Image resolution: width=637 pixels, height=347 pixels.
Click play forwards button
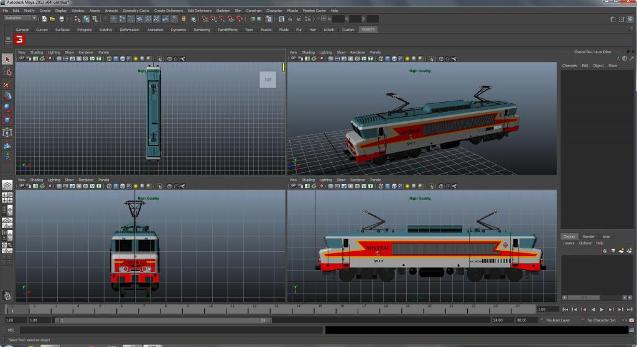tap(602, 310)
